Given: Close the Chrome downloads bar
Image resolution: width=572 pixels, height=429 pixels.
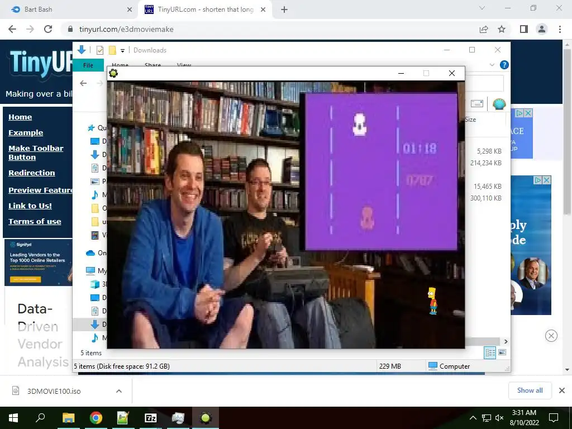Looking at the screenshot, I should coord(562,390).
